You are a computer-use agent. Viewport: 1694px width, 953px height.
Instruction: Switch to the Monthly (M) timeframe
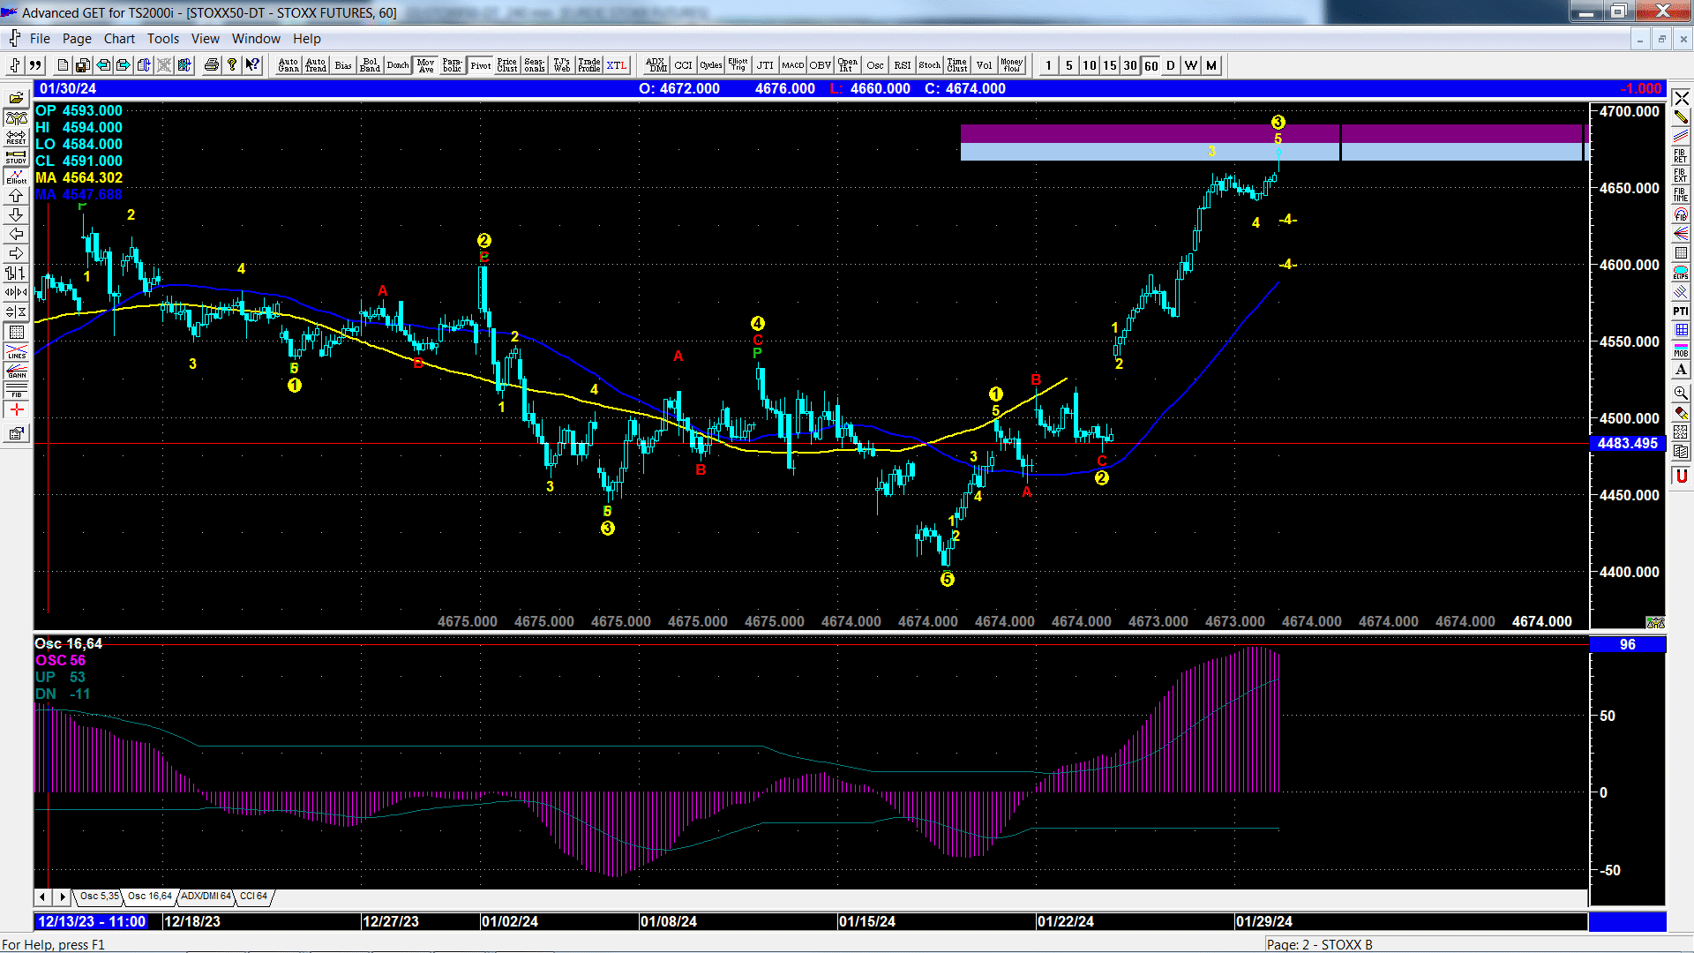(1211, 65)
